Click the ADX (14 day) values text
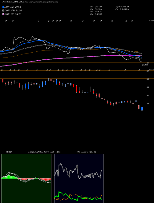This screenshot has height=203, width=154. (x=86, y=152)
